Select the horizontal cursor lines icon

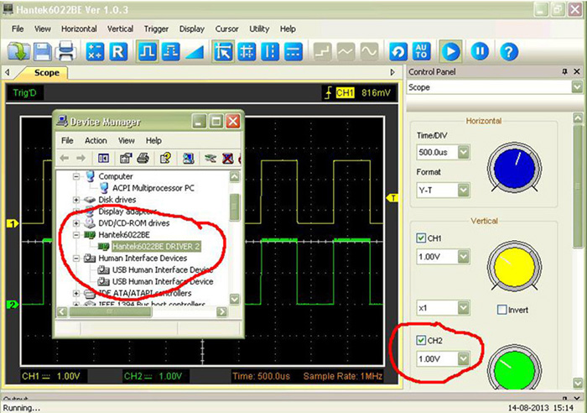coord(293,51)
